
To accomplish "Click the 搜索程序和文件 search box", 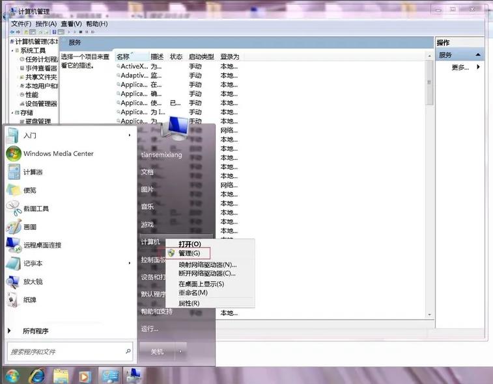I will pyautogui.click(x=70, y=352).
